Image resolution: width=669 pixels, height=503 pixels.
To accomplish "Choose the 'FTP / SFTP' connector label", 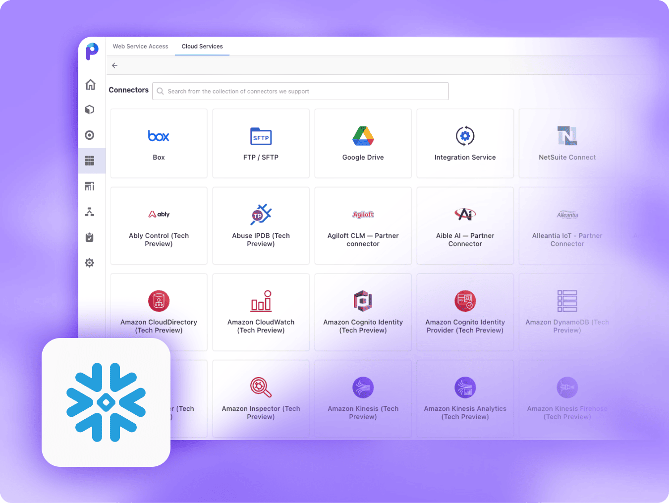I will [261, 157].
